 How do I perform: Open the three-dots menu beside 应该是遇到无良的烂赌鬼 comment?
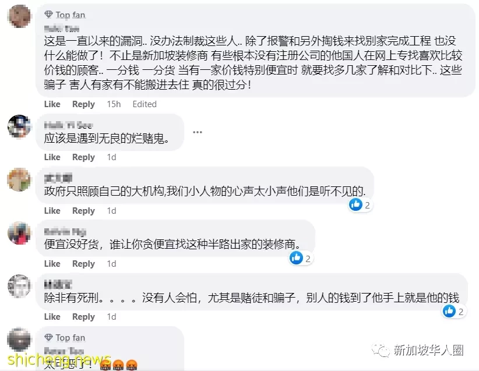coord(198,132)
